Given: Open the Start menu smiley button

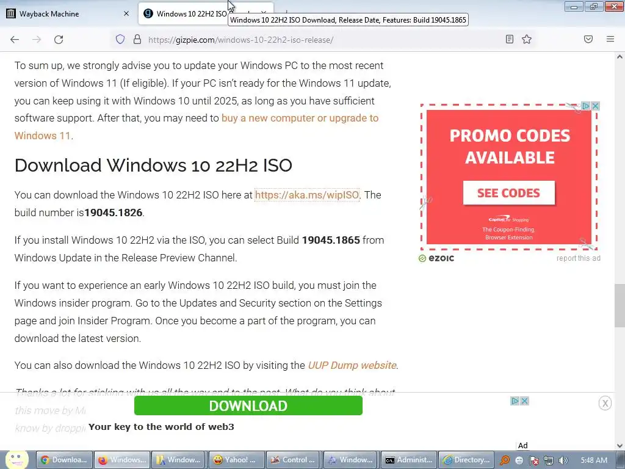Looking at the screenshot, I should click(16, 460).
